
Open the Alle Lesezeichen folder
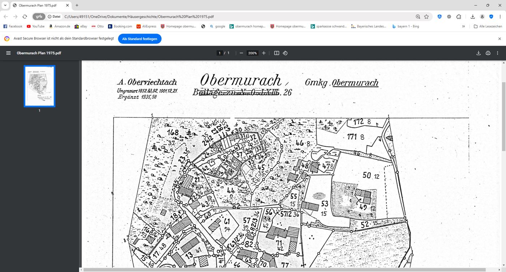click(488, 26)
